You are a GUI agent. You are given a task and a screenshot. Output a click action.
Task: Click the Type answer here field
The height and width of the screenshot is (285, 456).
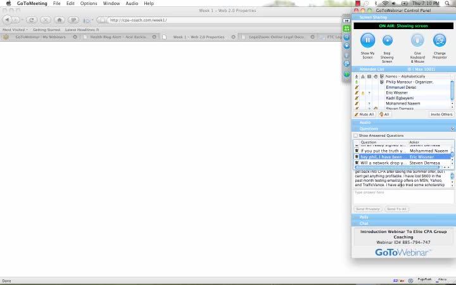click(x=403, y=196)
